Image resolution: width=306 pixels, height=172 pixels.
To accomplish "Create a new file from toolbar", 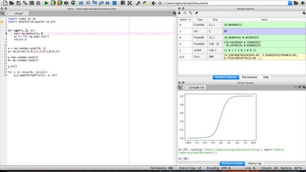I will tap(5, 3).
